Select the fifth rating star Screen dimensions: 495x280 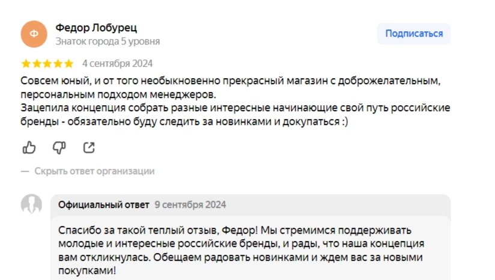tap(69, 64)
